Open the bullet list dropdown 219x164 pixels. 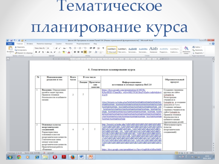pyautogui.click(x=77, y=48)
